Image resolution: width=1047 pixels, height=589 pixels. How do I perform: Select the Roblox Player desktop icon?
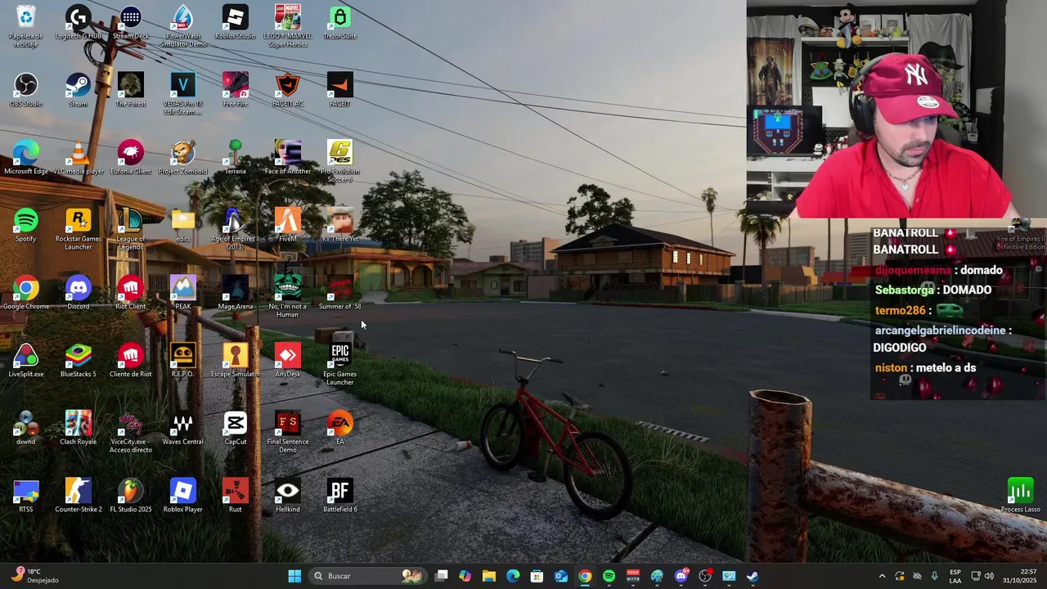183,497
